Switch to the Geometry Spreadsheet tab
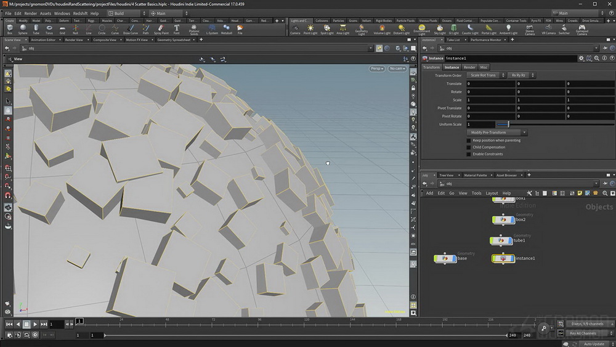 tap(174, 39)
